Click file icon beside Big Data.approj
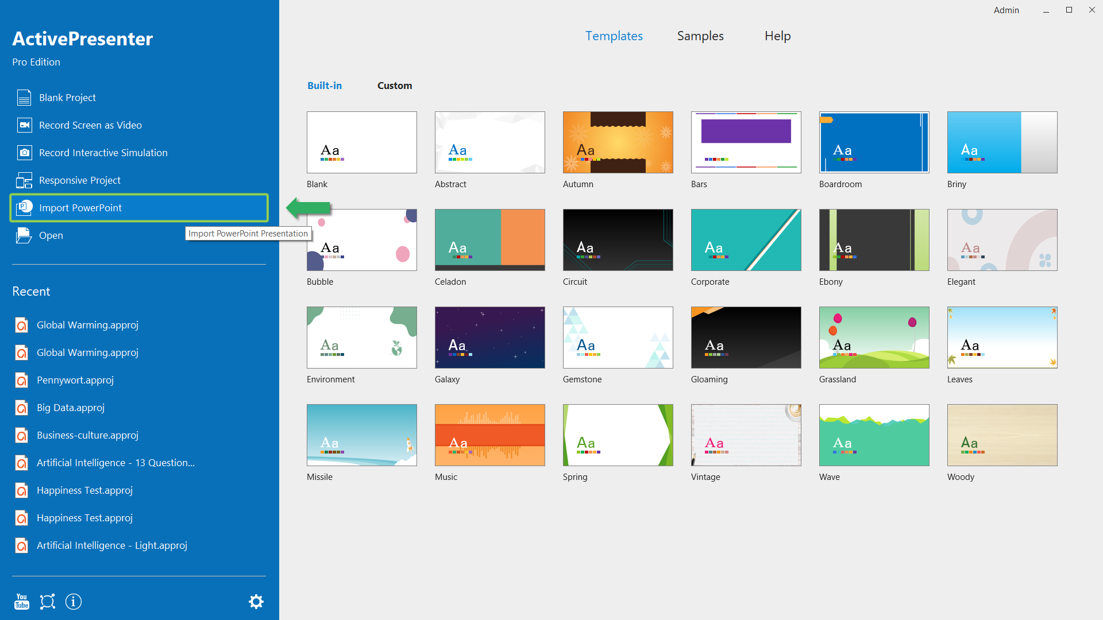This screenshot has width=1103, height=620. tap(22, 408)
